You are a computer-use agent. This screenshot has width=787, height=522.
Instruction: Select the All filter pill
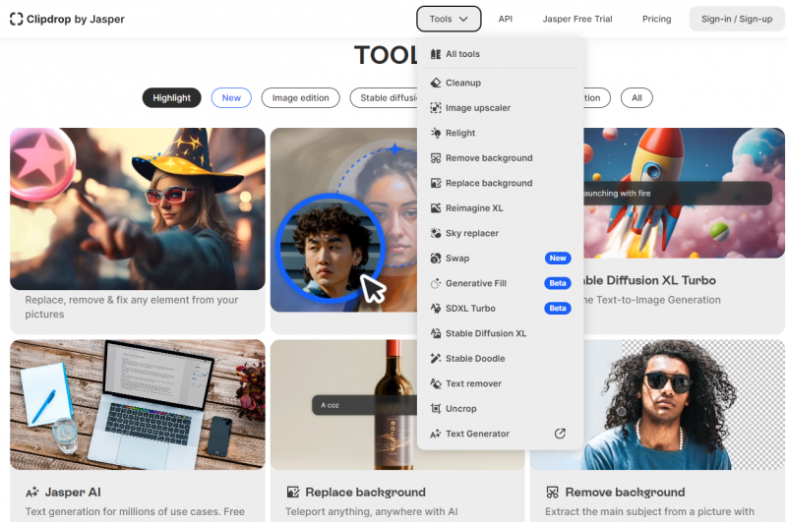(x=636, y=97)
